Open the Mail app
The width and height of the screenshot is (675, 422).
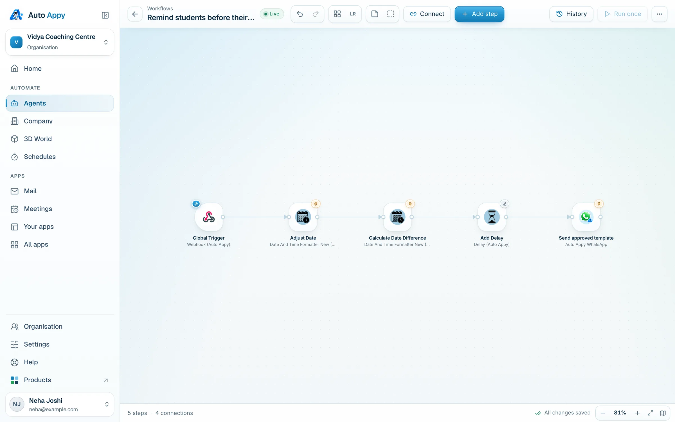(60, 191)
